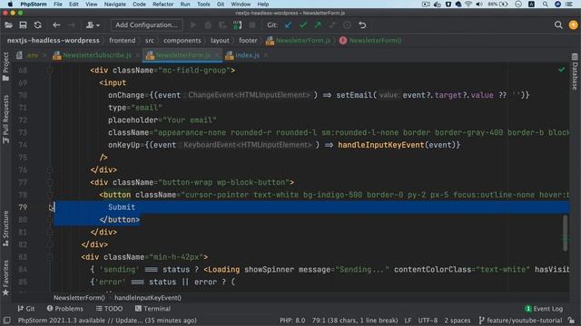Click the Run play icon
This screenshot has height=326, width=581.
tap(193, 25)
